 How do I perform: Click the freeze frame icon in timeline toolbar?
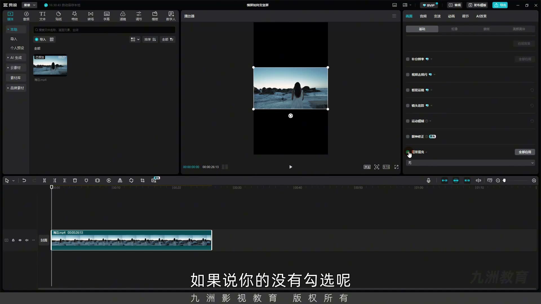pos(97,180)
